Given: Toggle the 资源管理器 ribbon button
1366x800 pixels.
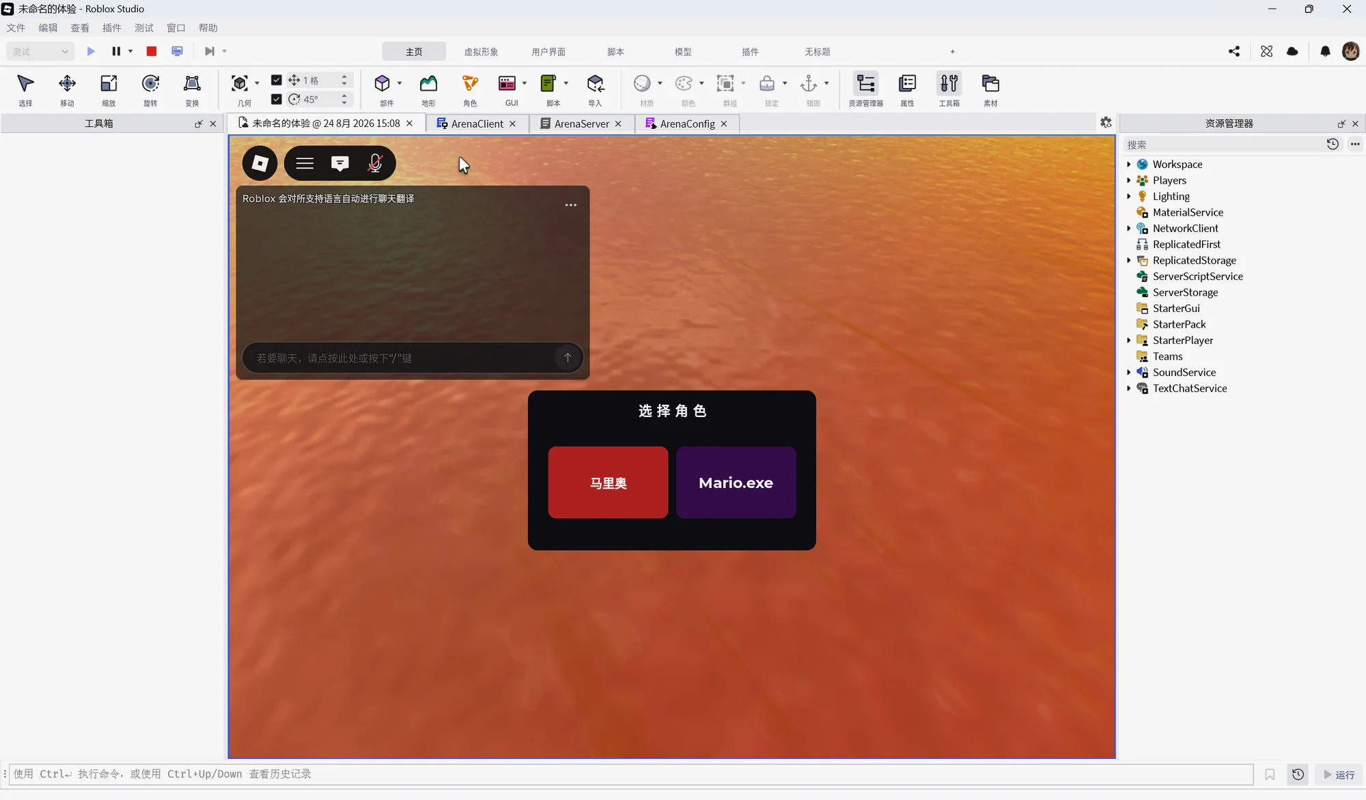Looking at the screenshot, I should click(x=866, y=89).
